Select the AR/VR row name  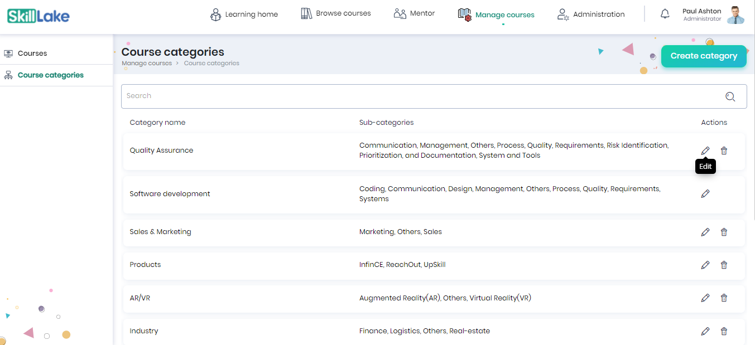pyautogui.click(x=140, y=298)
